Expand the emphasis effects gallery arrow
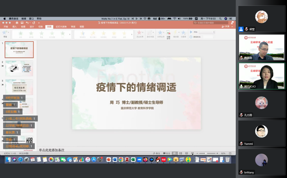This screenshot has width=287, height=178. point(131,34)
